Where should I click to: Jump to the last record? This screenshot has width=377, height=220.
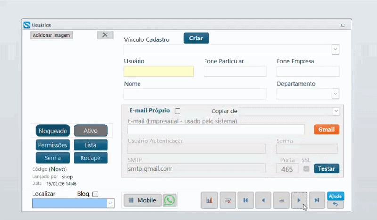317,200
